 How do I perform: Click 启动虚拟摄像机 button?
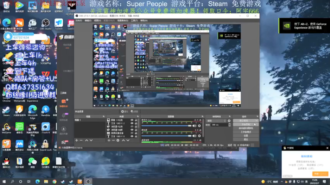[246, 128]
